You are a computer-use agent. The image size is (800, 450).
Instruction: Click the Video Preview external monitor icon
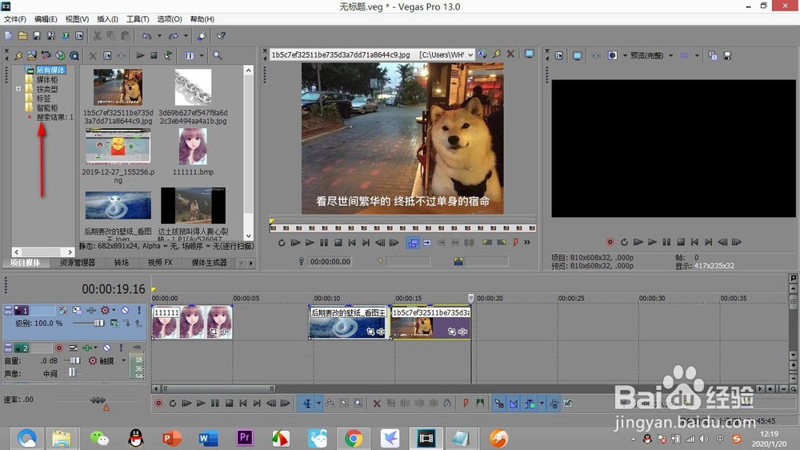pyautogui.click(x=577, y=55)
